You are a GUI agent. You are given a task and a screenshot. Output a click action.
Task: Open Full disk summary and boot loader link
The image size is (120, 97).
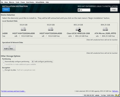coord(13,91)
